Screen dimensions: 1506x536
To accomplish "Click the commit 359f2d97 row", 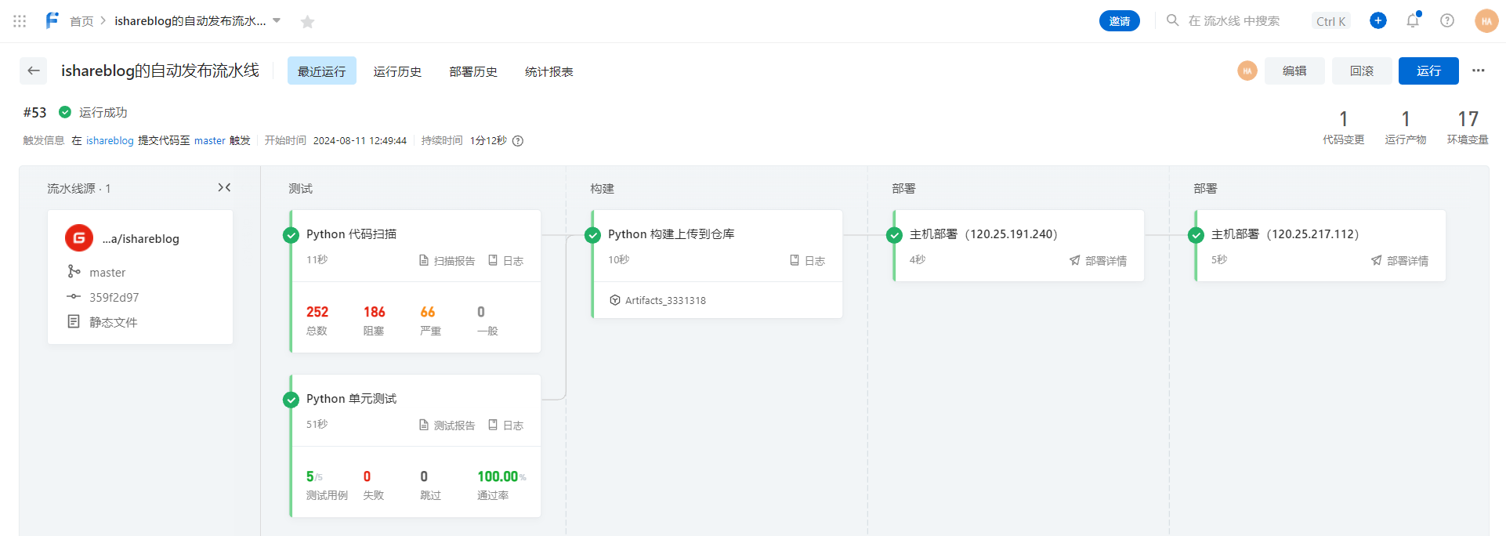I will click(x=103, y=297).
